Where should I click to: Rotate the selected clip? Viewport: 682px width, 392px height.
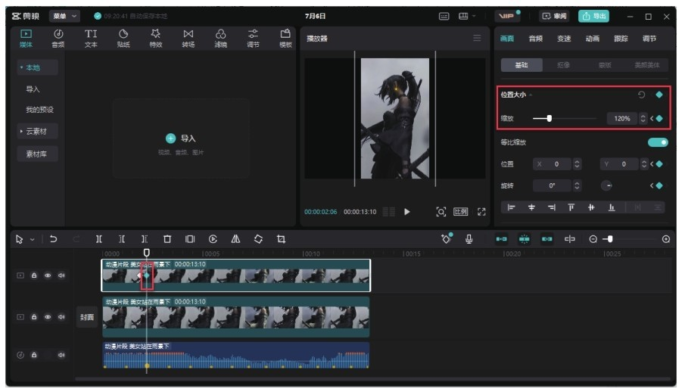tap(258, 239)
